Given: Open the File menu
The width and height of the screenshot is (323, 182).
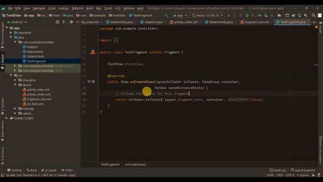Looking at the screenshot, I should coord(10,9).
